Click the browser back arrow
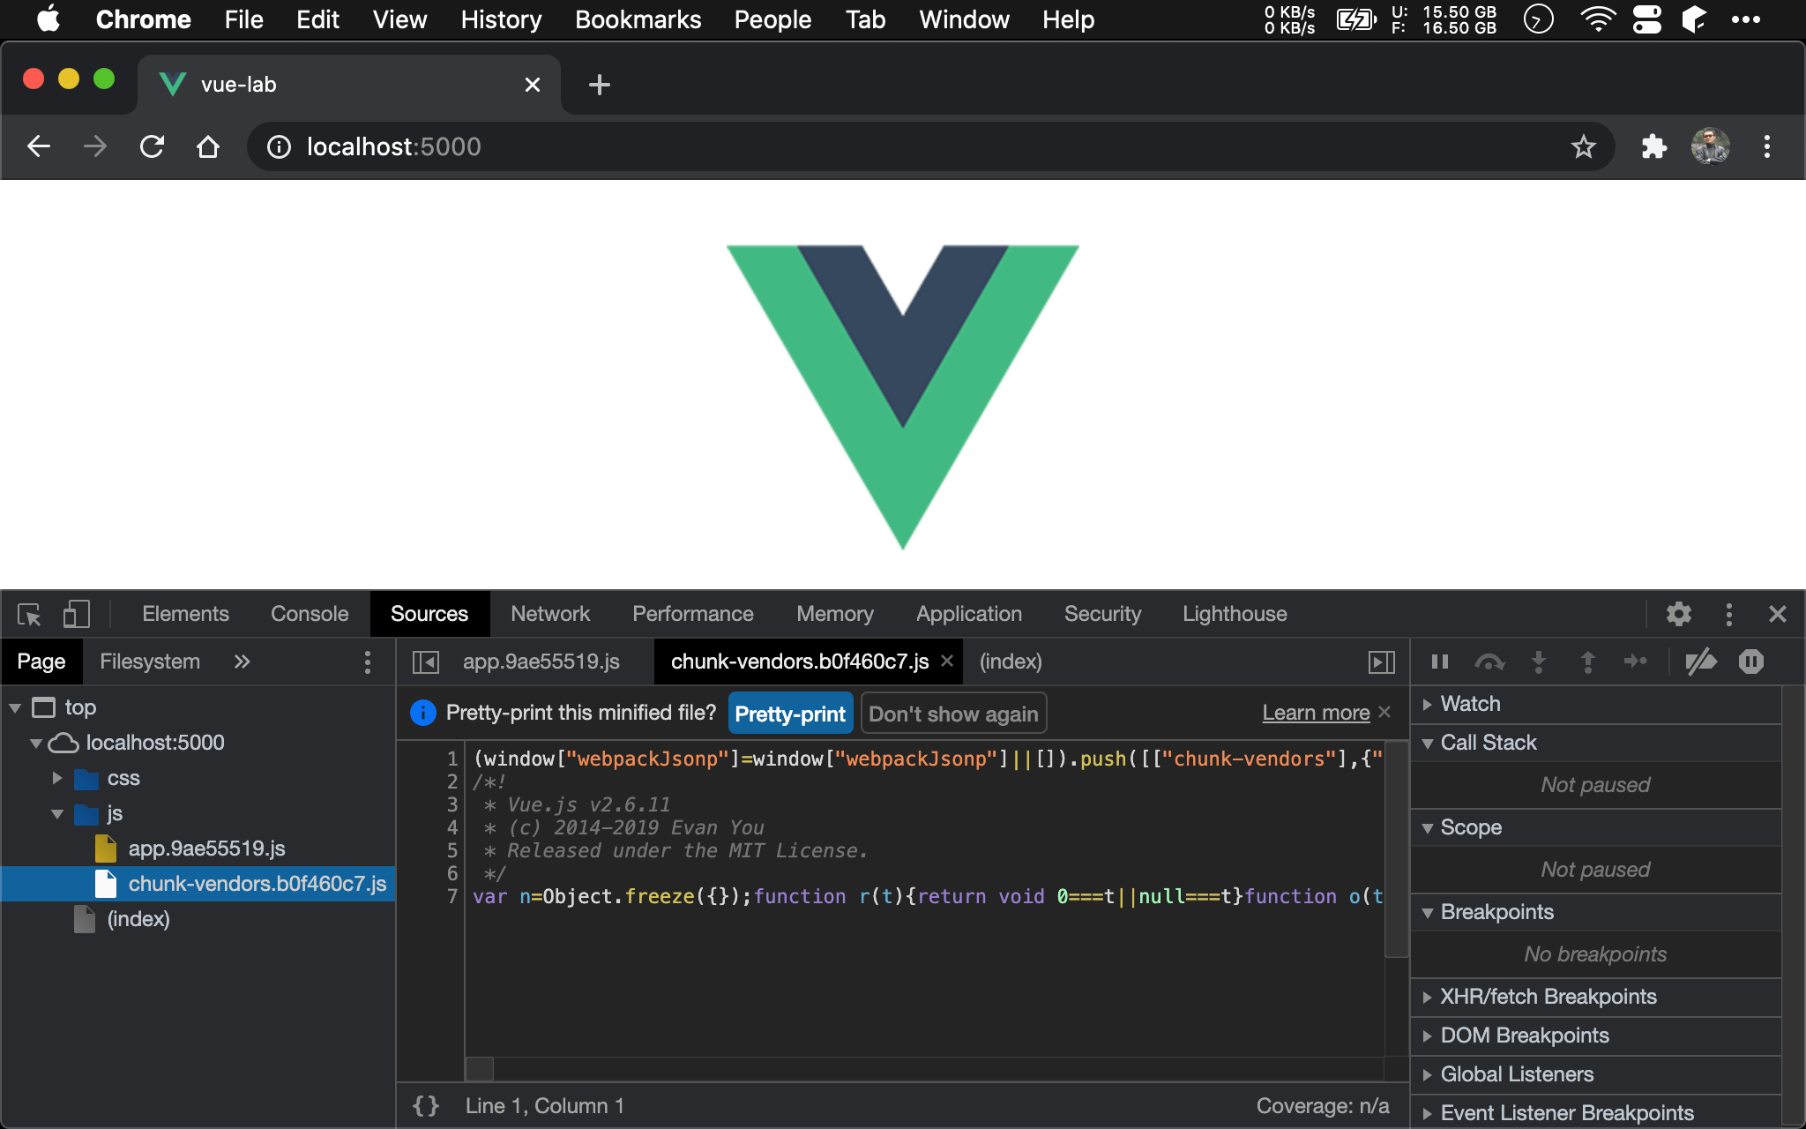 pyautogui.click(x=39, y=146)
